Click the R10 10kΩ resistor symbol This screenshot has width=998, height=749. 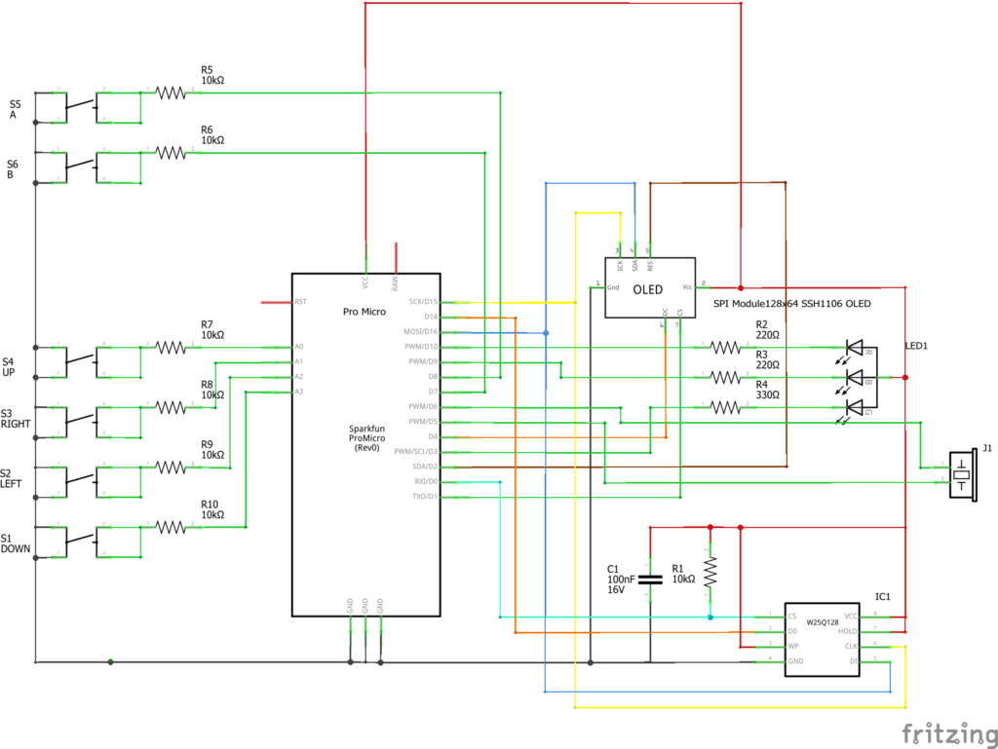tap(171, 527)
